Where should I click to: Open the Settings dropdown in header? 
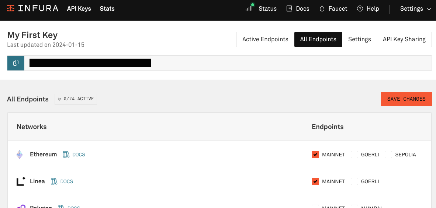415,8
